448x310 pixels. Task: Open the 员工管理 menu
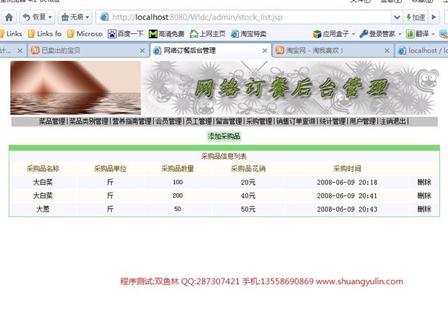[199, 122]
